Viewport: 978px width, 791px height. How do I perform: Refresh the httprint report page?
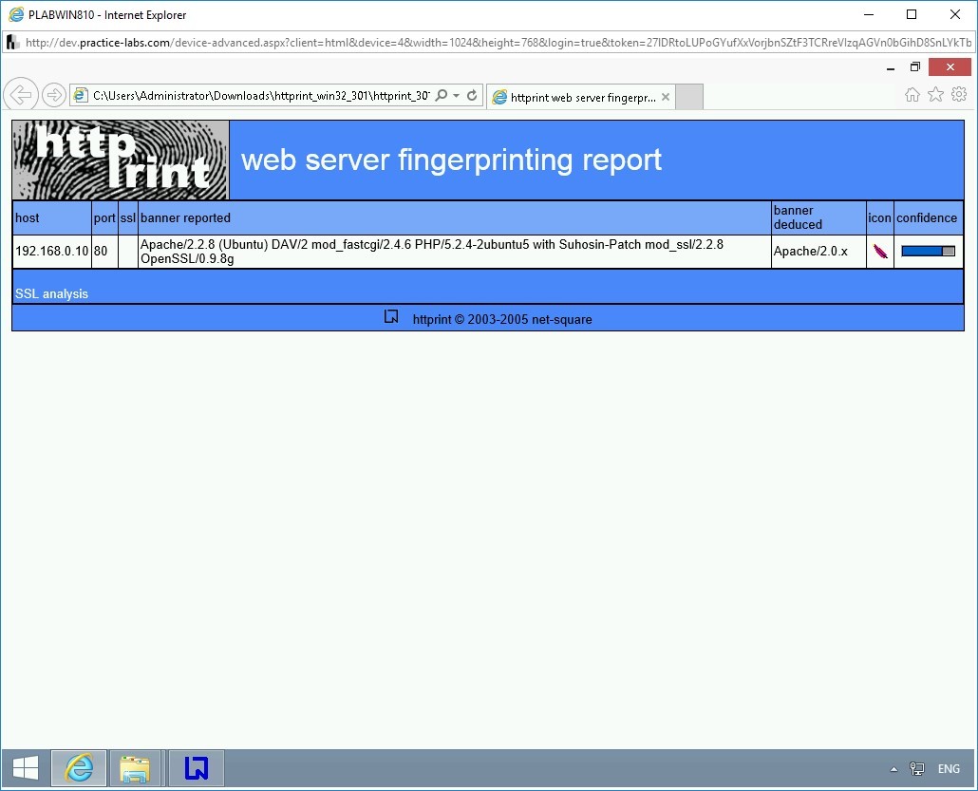472,96
